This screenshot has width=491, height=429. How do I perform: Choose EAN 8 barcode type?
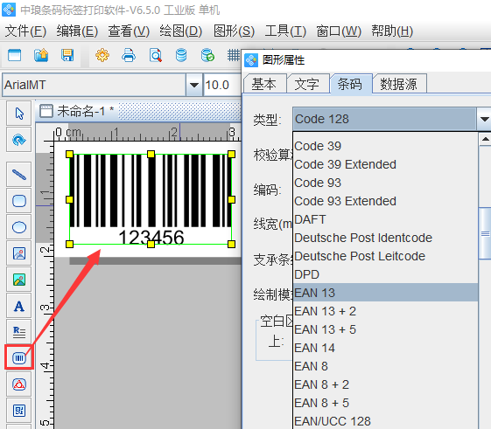[386, 366]
